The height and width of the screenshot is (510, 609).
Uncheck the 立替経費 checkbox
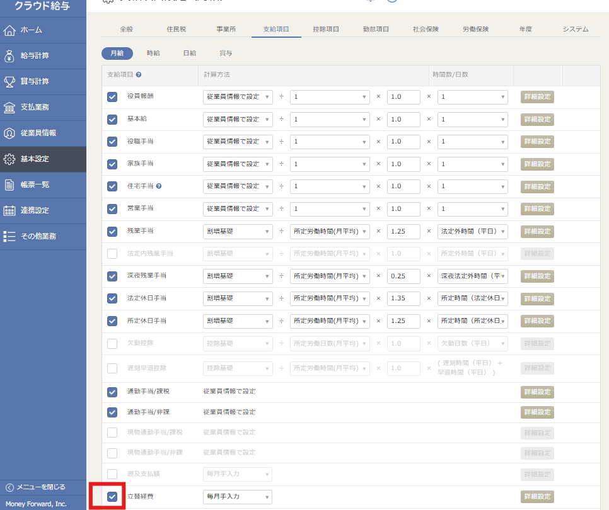pyautogui.click(x=112, y=497)
